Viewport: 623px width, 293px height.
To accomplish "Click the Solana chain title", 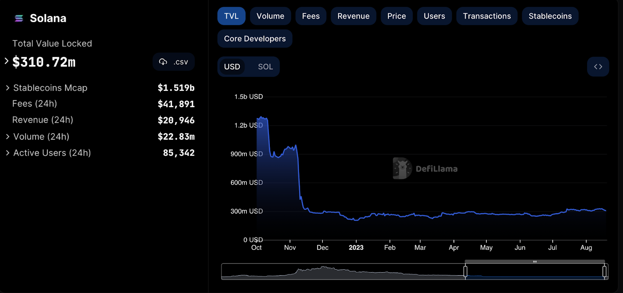I will tap(48, 18).
